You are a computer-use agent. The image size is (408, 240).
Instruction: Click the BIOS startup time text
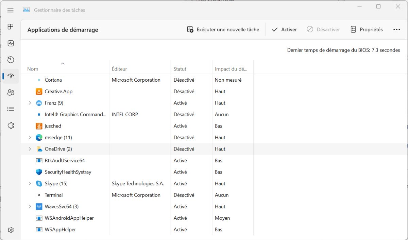343,50
